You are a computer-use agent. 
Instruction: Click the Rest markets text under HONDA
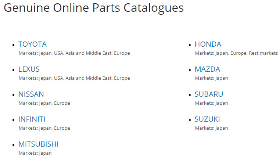263,53
